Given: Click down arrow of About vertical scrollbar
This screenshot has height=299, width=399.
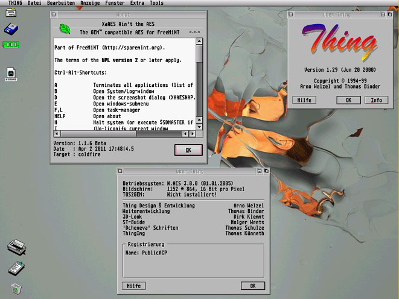Looking at the screenshot, I should point(199,127).
